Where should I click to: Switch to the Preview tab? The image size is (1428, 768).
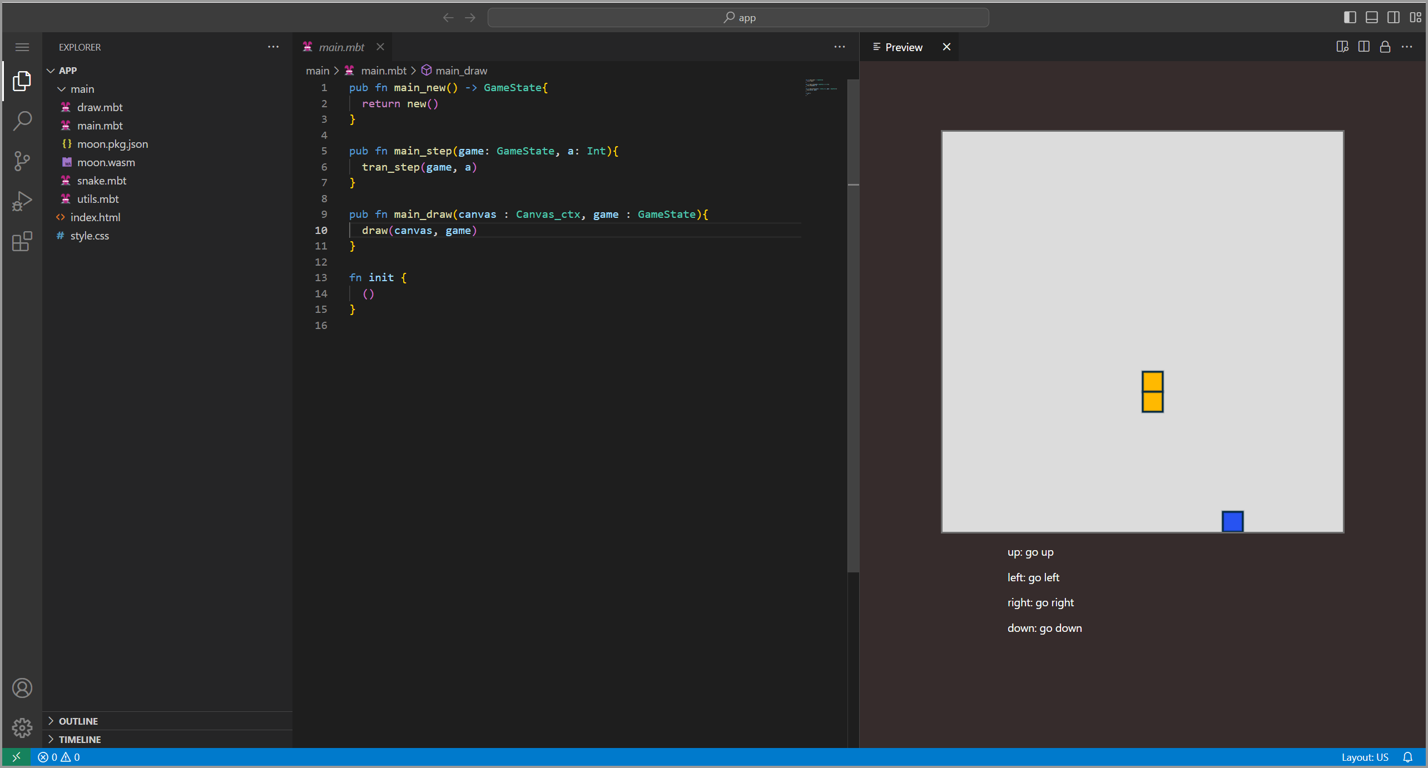click(x=903, y=47)
